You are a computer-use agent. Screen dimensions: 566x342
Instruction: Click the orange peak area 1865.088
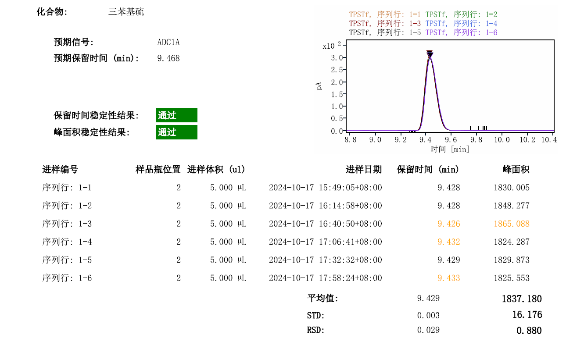click(512, 224)
